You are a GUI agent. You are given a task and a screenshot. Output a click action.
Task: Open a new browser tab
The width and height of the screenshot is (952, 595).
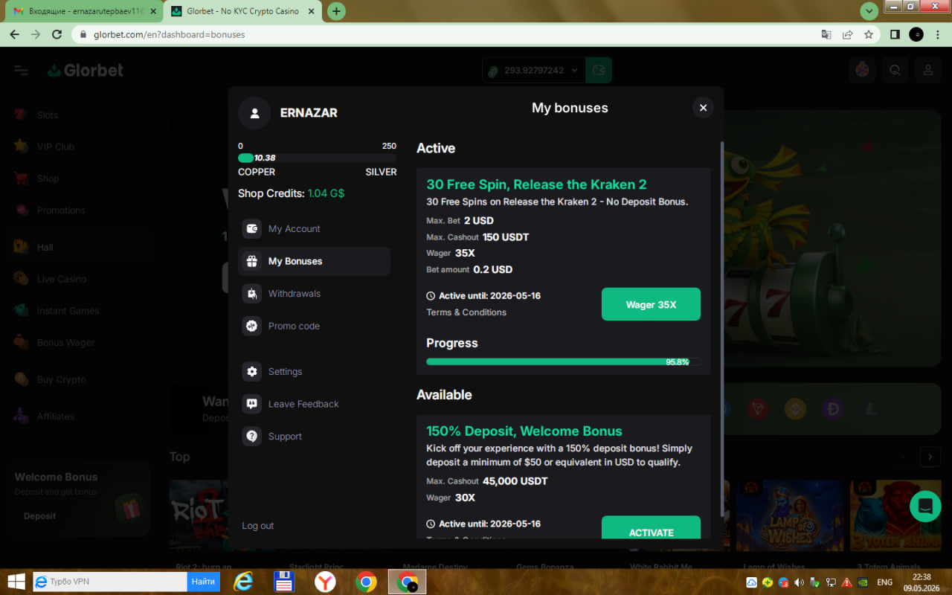click(336, 11)
